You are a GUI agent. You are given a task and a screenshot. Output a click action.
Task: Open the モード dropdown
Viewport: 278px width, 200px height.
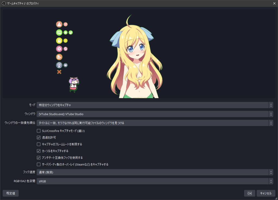[x=155, y=105]
